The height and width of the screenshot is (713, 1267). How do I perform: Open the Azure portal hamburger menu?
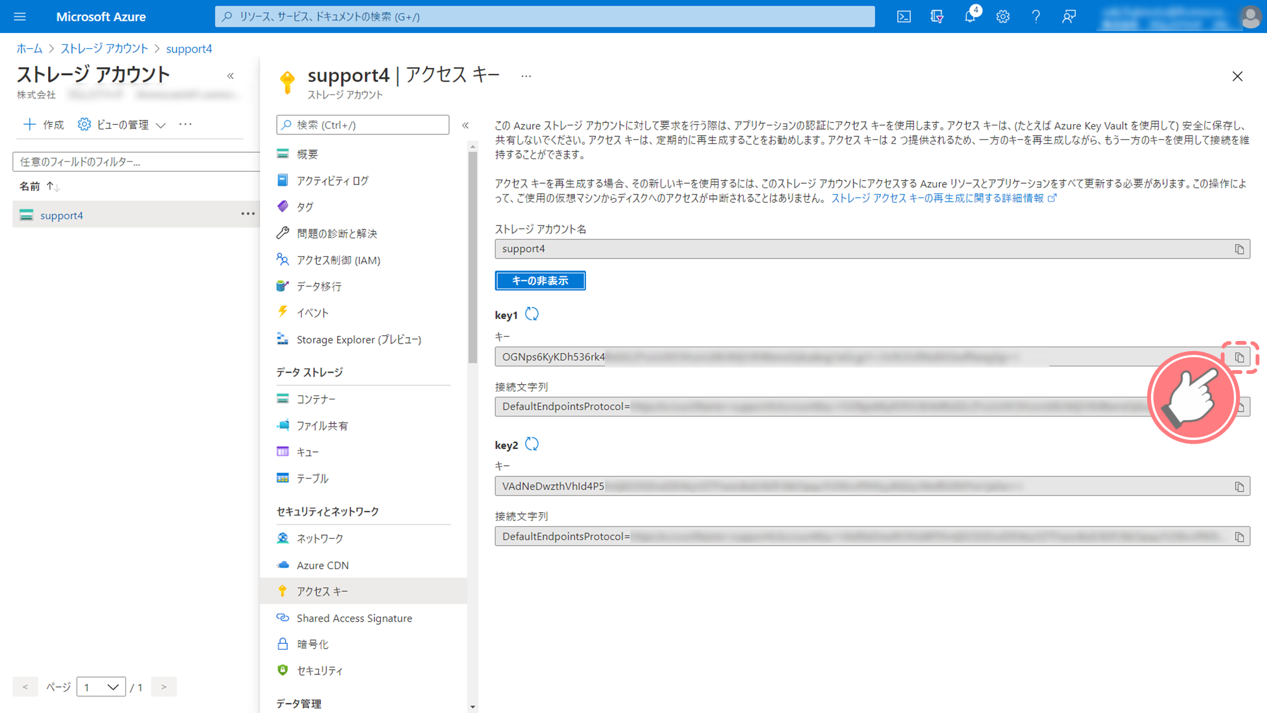click(x=20, y=16)
